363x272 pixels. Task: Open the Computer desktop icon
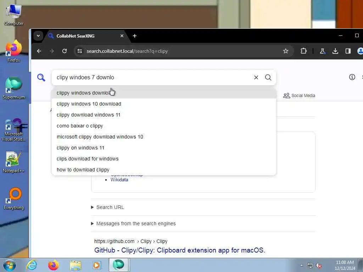(14, 15)
